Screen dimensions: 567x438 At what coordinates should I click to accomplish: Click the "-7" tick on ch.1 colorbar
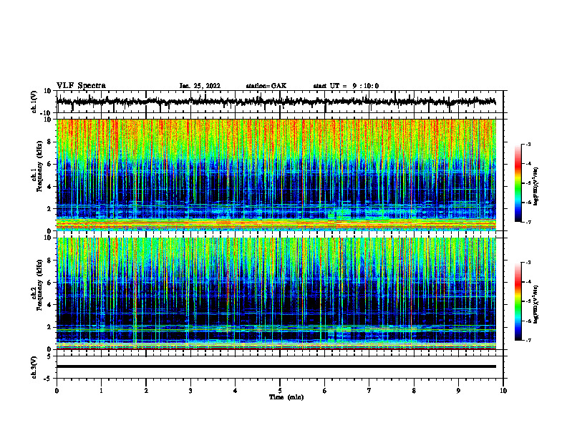click(528, 222)
